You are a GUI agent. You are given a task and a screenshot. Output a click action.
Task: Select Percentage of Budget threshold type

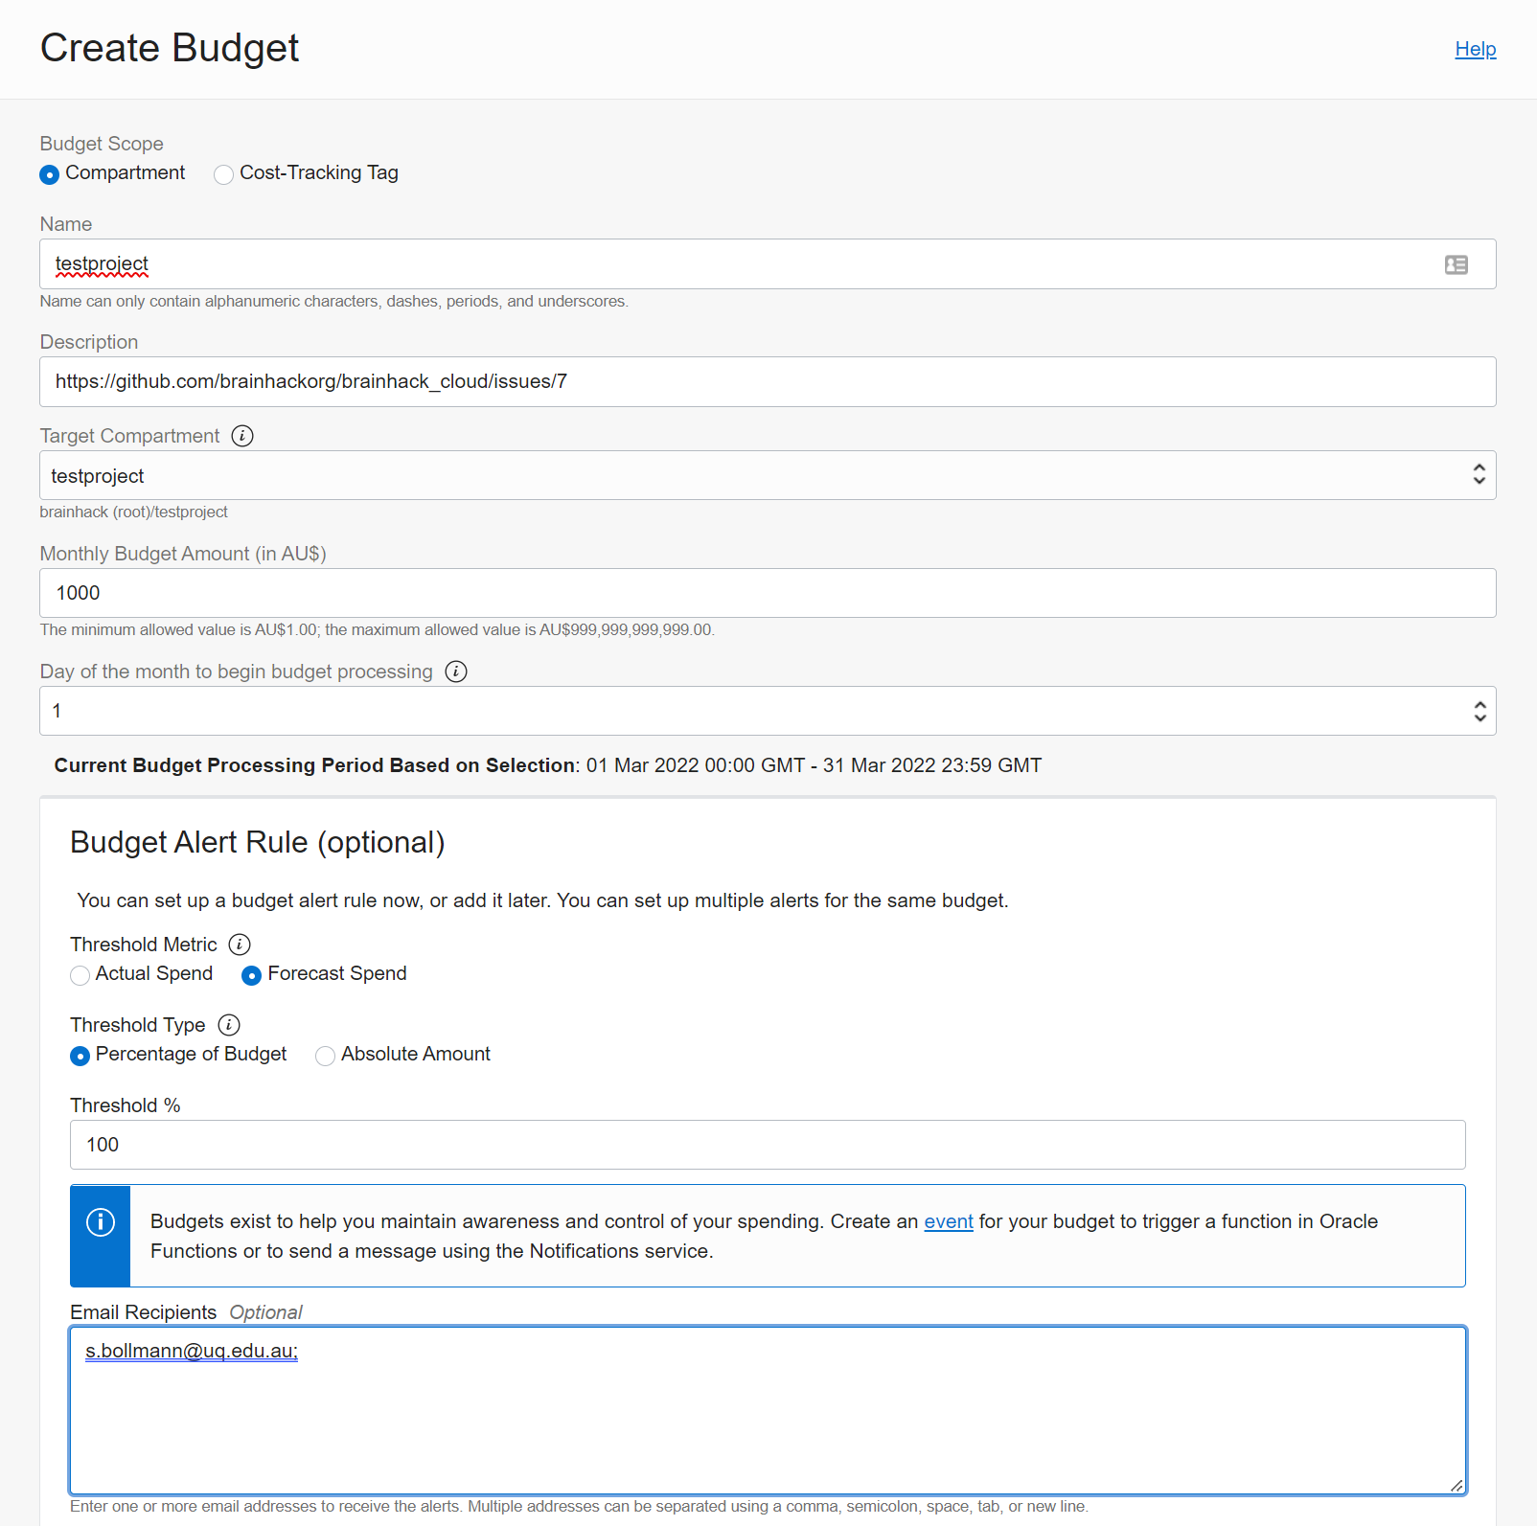[80, 1056]
